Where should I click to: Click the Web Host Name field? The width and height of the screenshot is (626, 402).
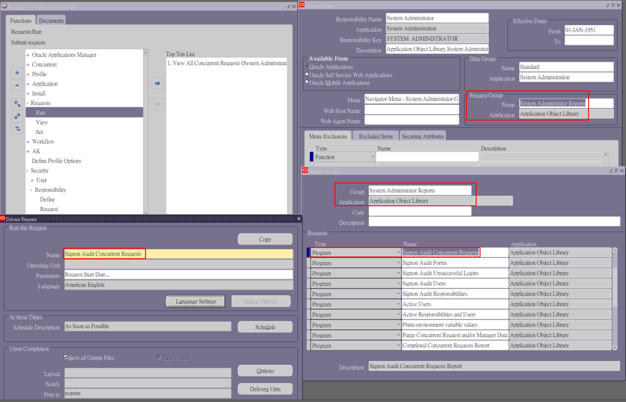coord(411,109)
